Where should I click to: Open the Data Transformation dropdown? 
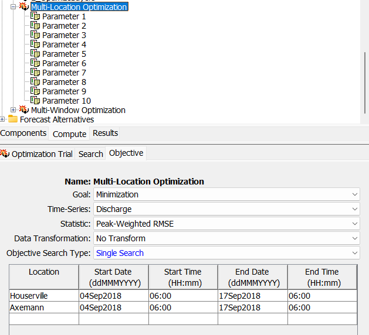[x=226, y=238]
